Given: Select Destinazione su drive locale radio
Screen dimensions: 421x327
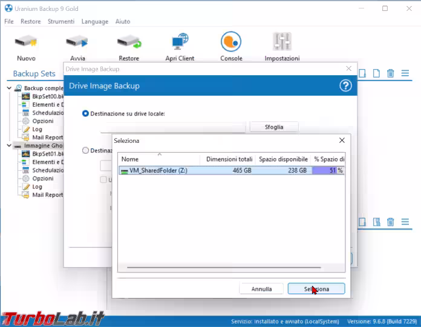Looking at the screenshot, I should tap(85, 114).
